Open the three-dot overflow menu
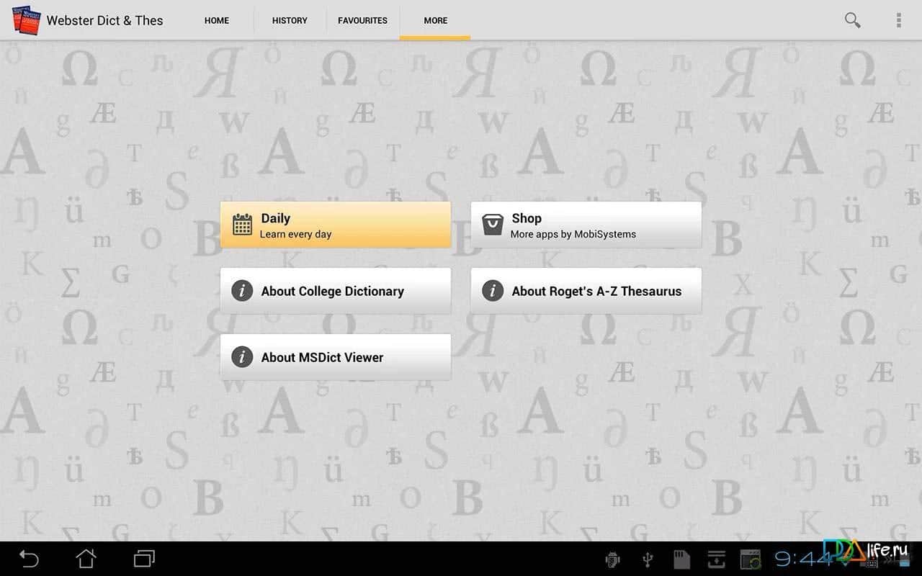 click(898, 20)
